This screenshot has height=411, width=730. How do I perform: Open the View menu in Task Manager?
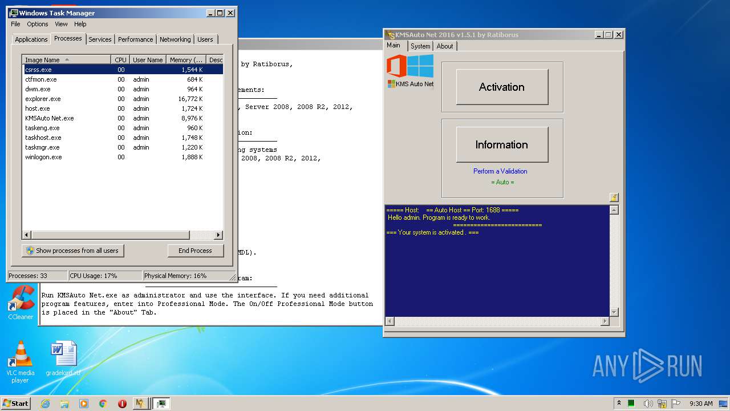[61, 24]
